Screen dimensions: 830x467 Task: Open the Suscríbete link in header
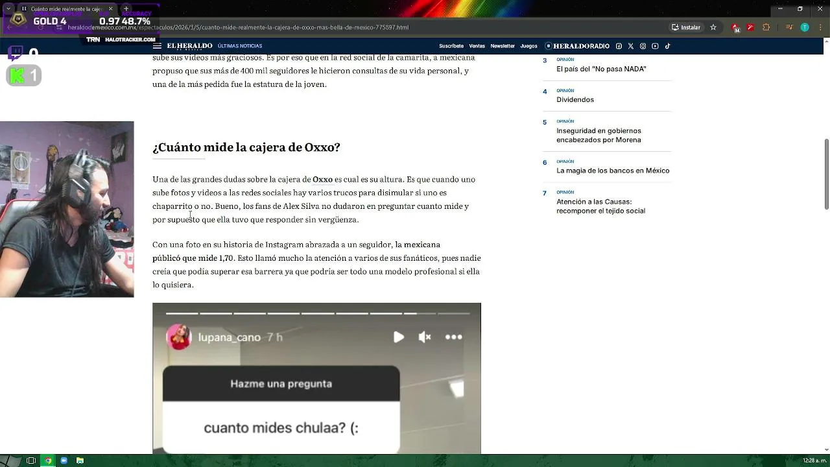[x=451, y=46]
